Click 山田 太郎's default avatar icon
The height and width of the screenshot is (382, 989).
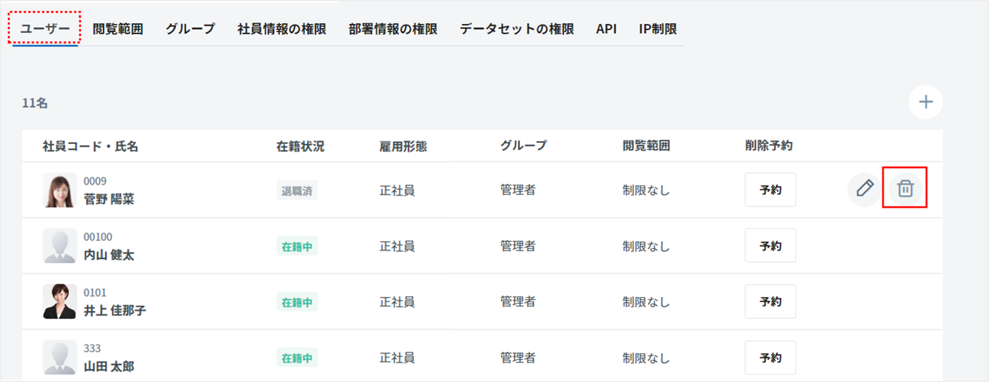coord(60,357)
